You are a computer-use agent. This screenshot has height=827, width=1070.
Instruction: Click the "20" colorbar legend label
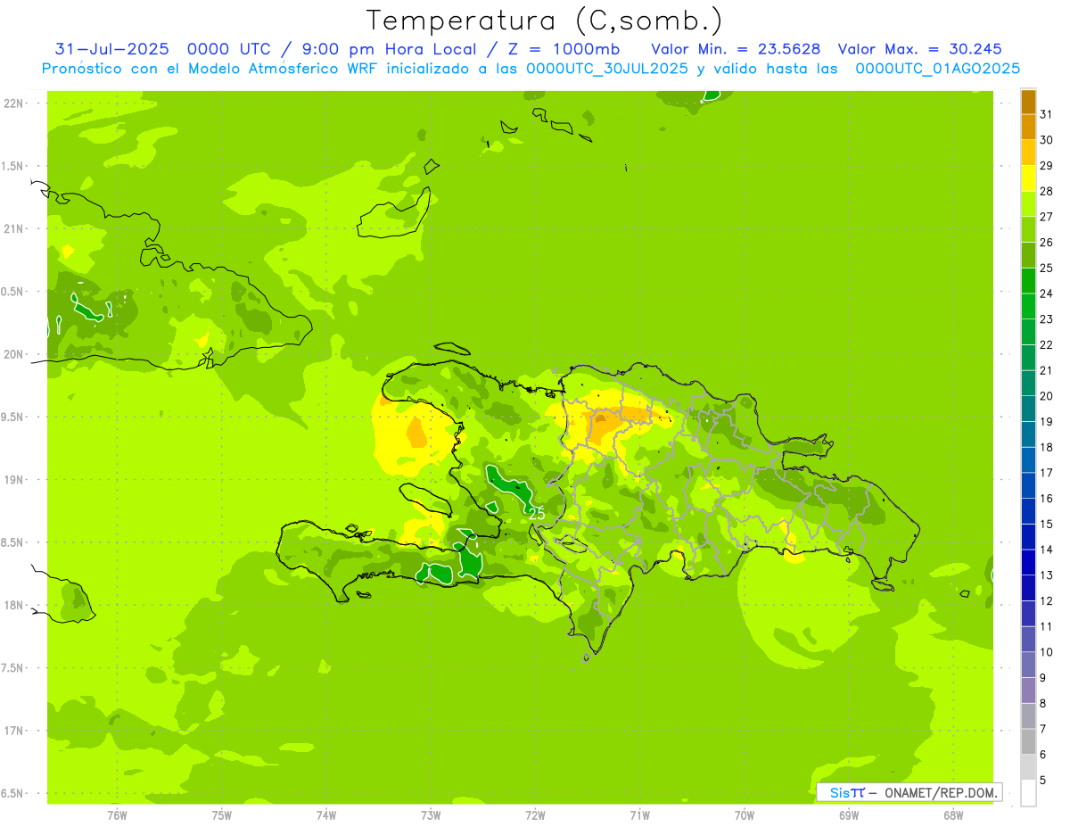[1047, 395]
